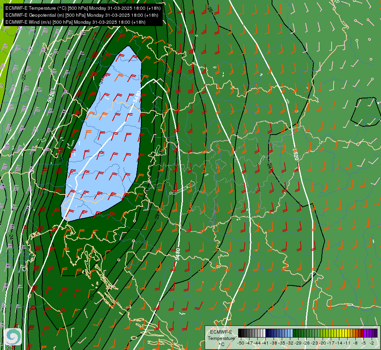
Task: Click the -29 value on the legend scale
Action: (x=298, y=343)
